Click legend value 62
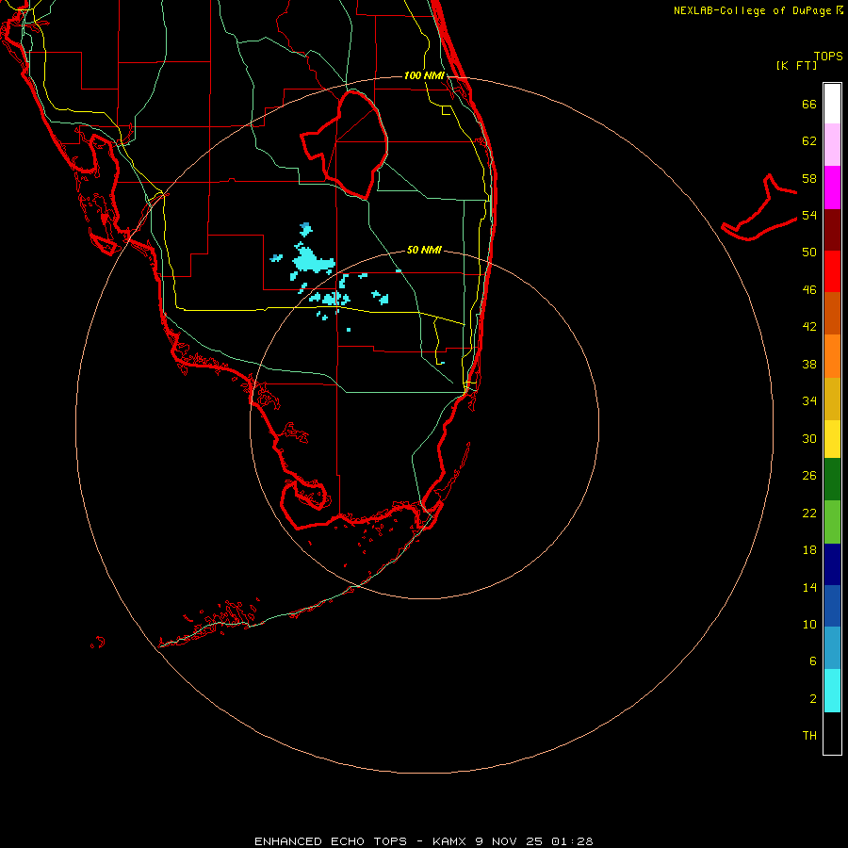Screen dimensions: 848x848 809,141
